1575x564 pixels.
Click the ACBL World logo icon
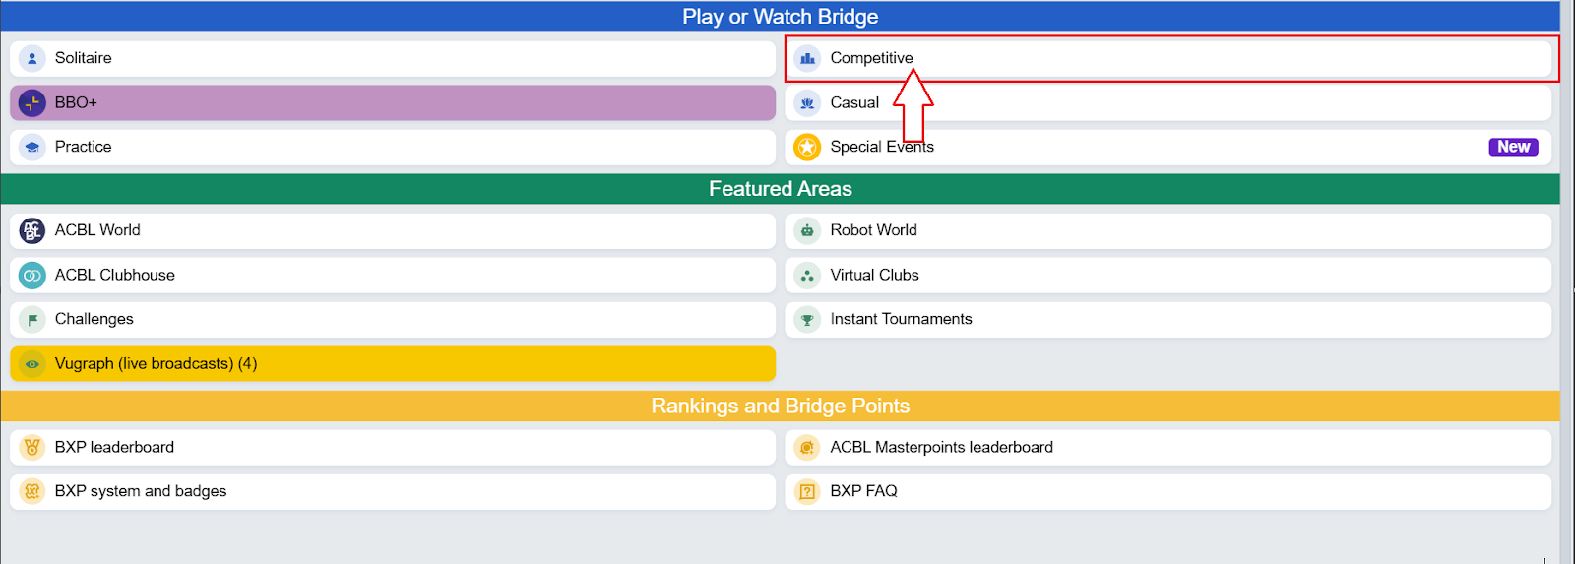pyautogui.click(x=32, y=230)
